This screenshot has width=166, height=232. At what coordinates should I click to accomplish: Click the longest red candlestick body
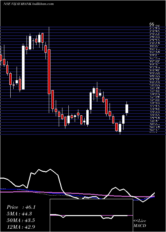point(49,72)
